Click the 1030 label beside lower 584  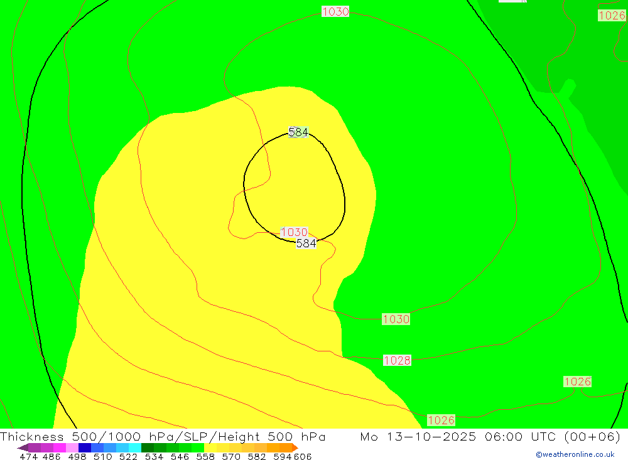coord(294,232)
